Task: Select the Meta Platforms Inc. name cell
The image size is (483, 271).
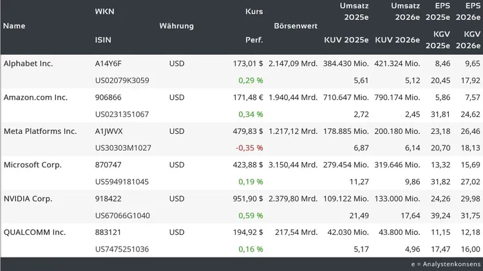Action: click(40, 131)
